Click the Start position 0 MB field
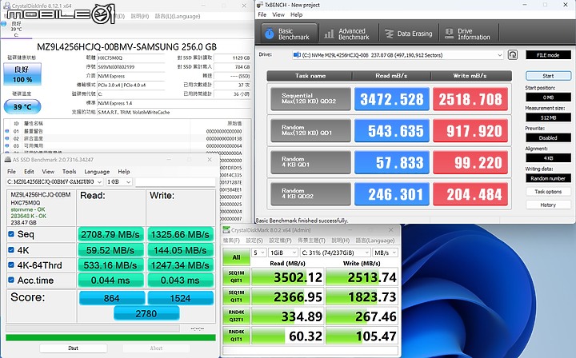Screen dimensions: 576x358 coord(548,97)
